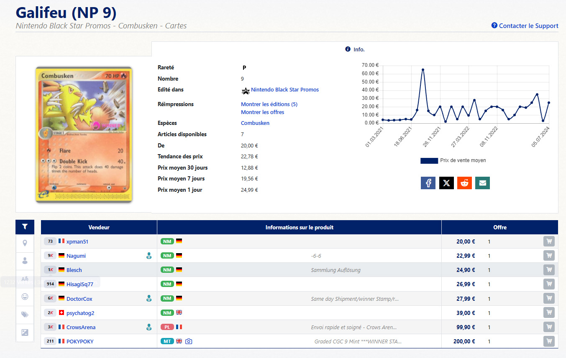Share the card on Facebook
Viewport: 566px width, 358px height.
tap(428, 183)
